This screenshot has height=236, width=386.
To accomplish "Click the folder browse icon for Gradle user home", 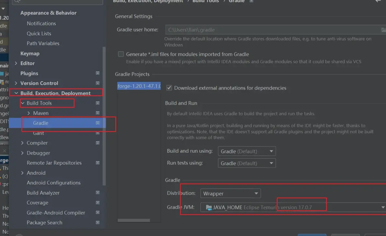I will click(383, 30).
